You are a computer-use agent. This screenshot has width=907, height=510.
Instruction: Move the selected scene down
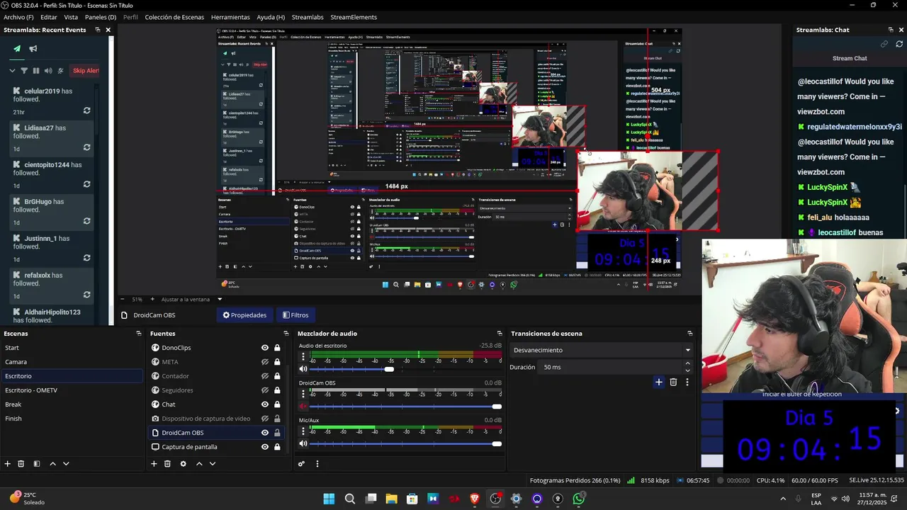click(66, 464)
